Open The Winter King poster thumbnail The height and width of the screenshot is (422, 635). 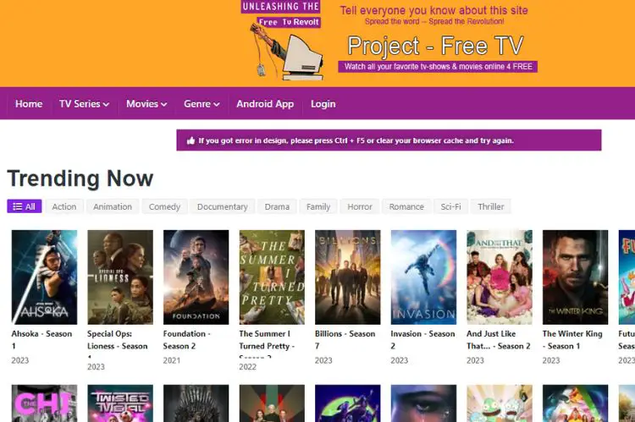576,277
